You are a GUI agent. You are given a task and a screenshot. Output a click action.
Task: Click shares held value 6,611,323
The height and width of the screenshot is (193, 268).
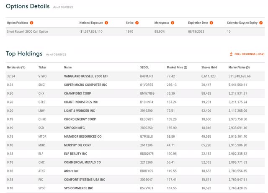click(x=209, y=76)
